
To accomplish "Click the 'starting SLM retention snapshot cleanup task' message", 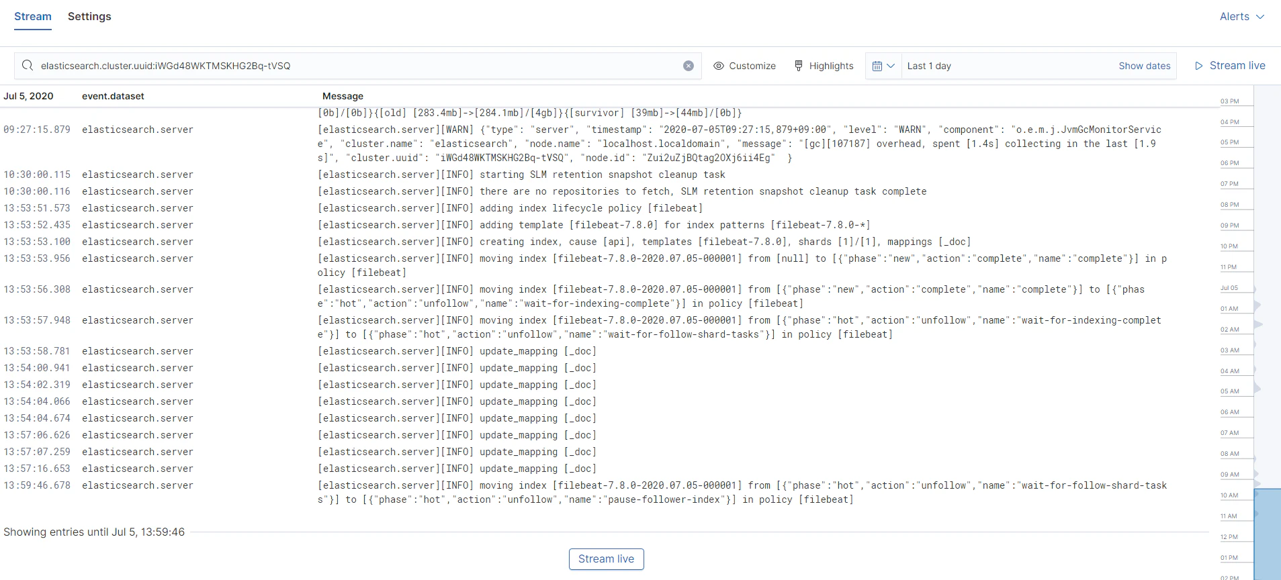I will point(521,175).
